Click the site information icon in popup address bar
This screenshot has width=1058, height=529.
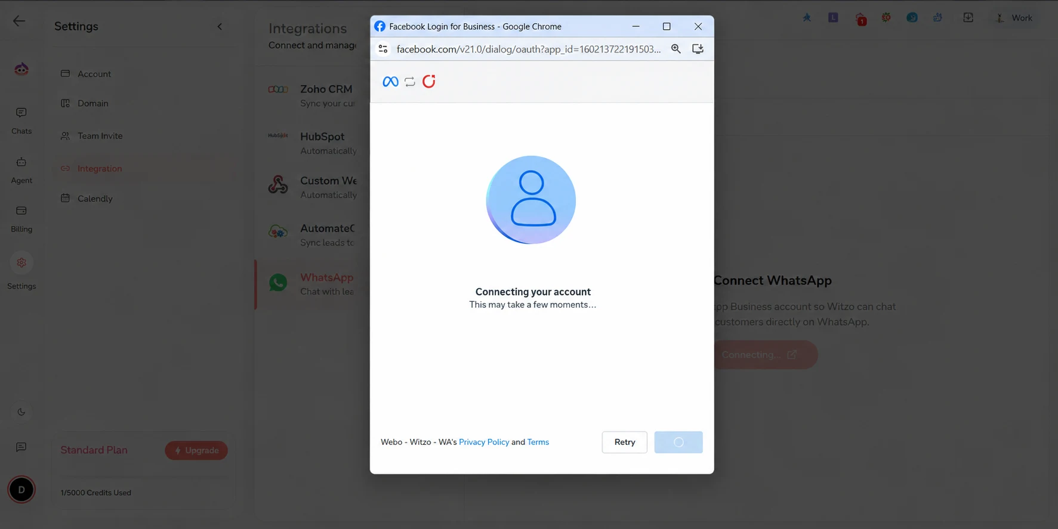[383, 49]
